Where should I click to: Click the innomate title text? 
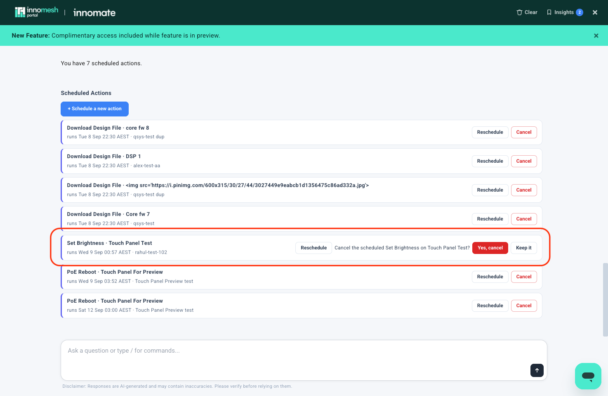click(x=94, y=13)
